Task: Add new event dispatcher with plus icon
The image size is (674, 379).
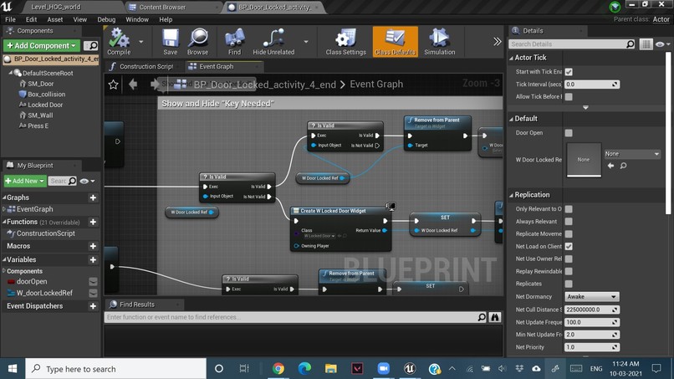Action: 93,306
